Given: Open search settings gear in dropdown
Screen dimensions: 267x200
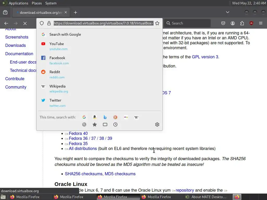Looking at the screenshot, I should tap(157, 124).
